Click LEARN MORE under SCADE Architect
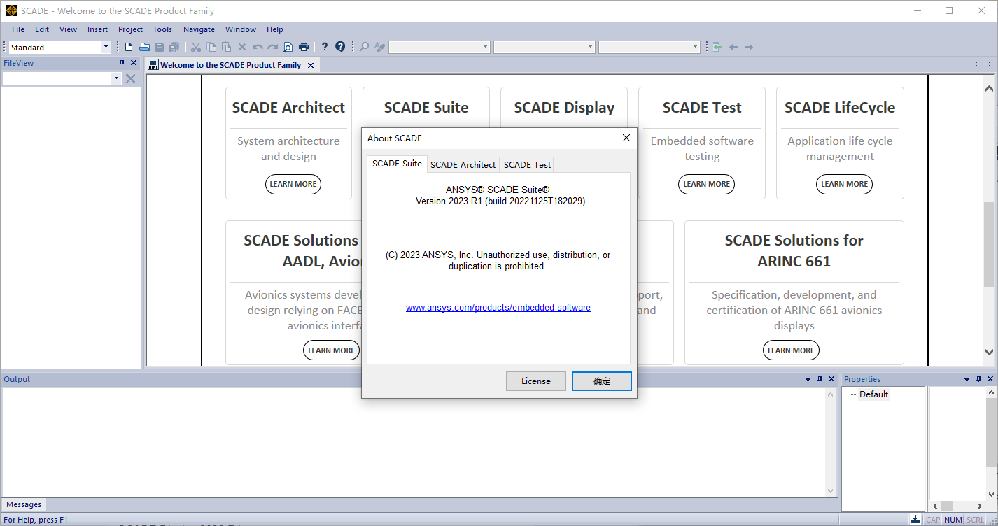The image size is (998, 526). (293, 184)
